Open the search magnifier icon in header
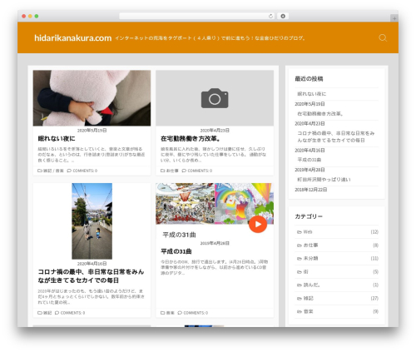Screen dimensions: 416x352 click(383, 37)
